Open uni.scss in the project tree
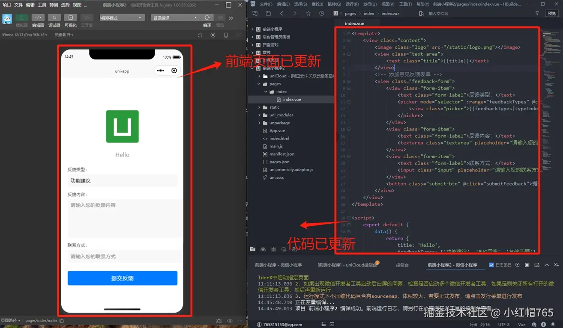 [276, 177]
